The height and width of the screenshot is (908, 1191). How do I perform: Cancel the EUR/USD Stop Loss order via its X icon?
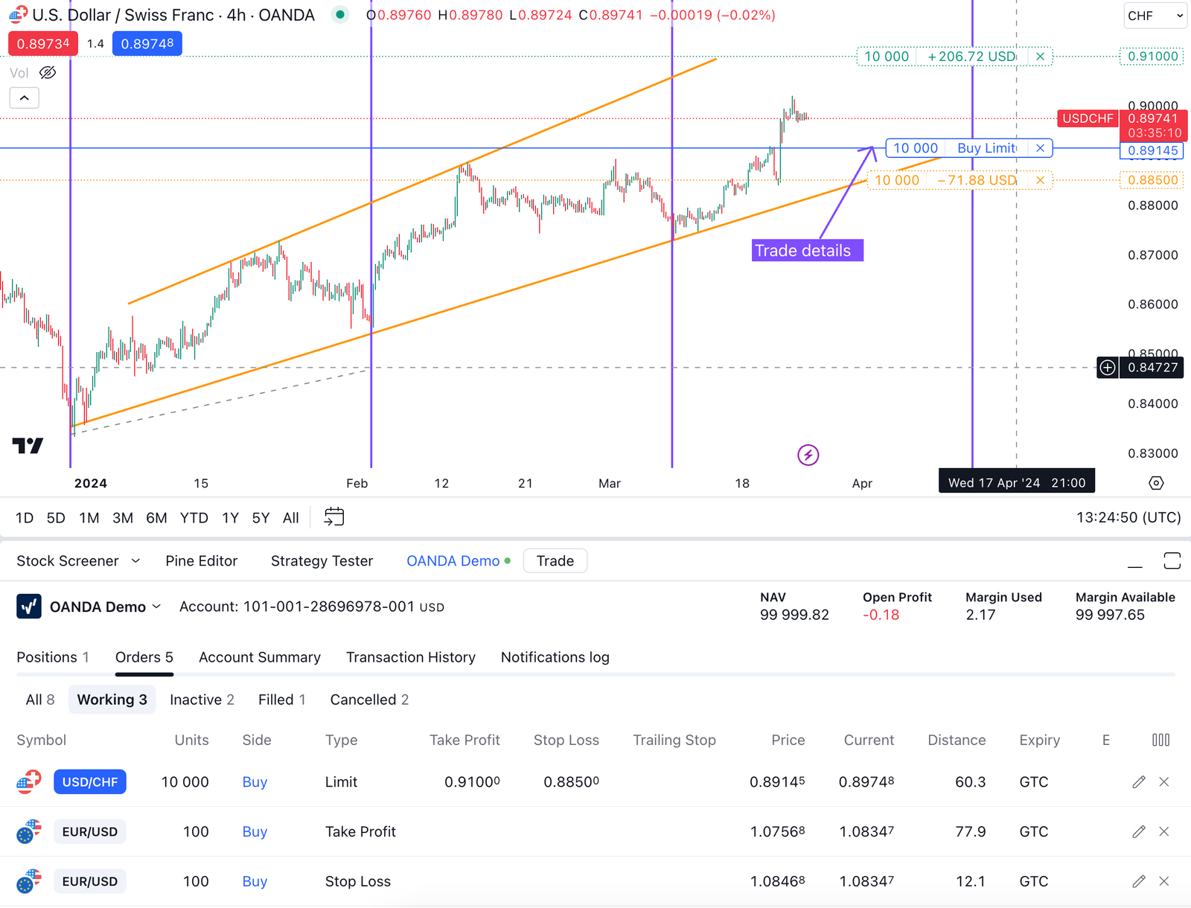(x=1163, y=881)
